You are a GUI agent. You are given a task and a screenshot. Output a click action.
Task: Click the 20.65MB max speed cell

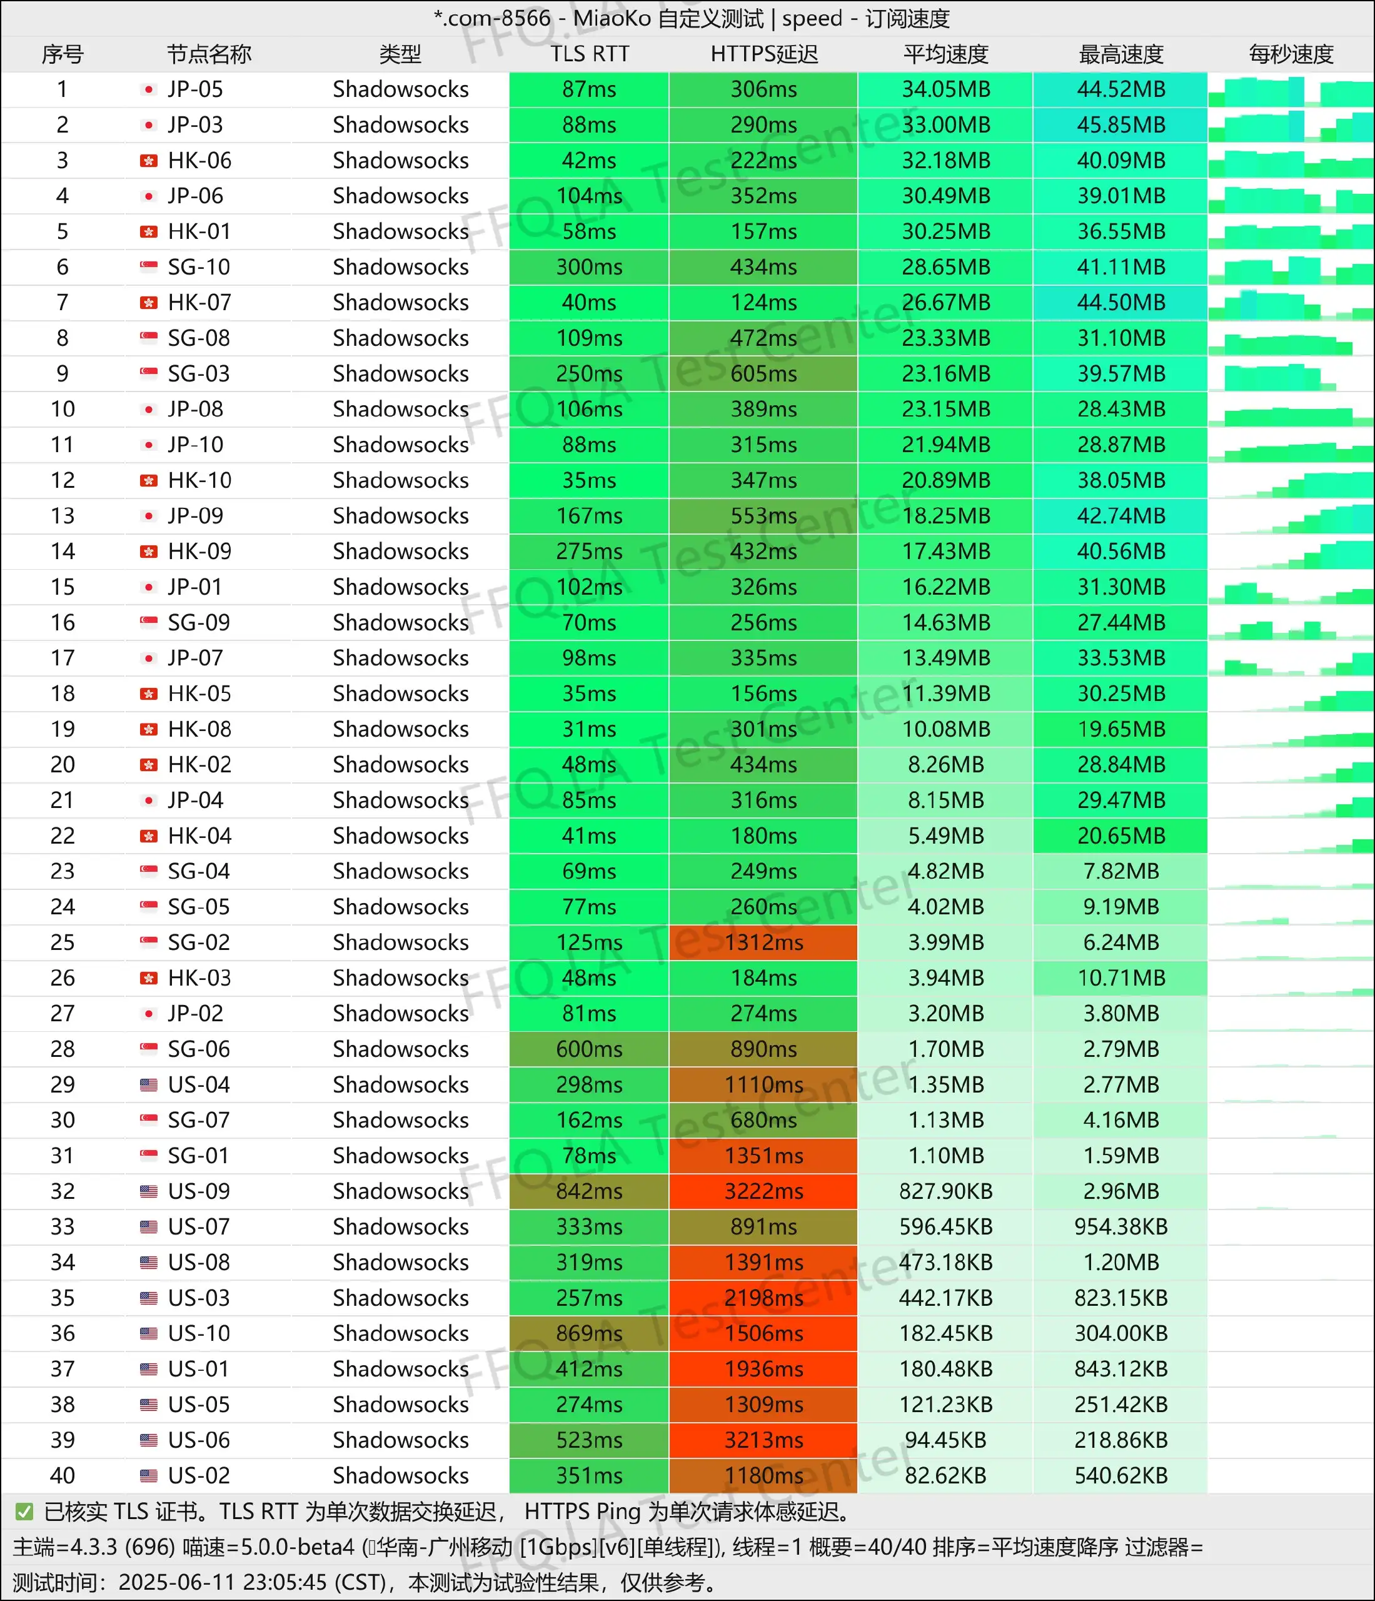click(x=1121, y=836)
